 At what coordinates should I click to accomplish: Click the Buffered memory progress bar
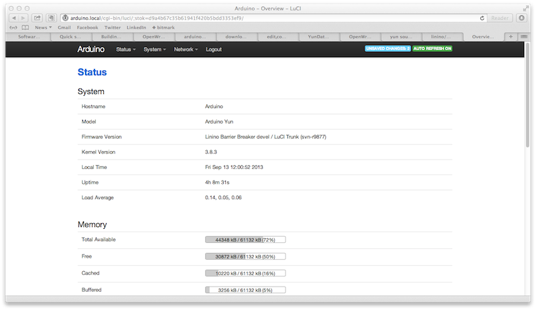245,290
